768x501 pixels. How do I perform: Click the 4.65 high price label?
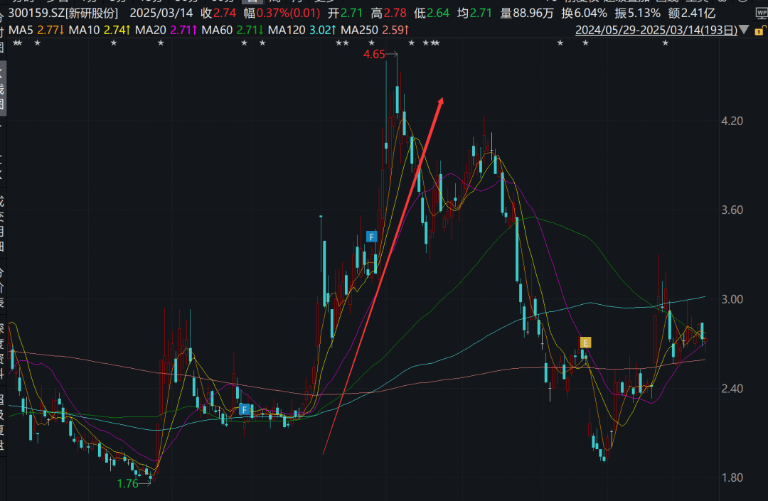pyautogui.click(x=374, y=54)
